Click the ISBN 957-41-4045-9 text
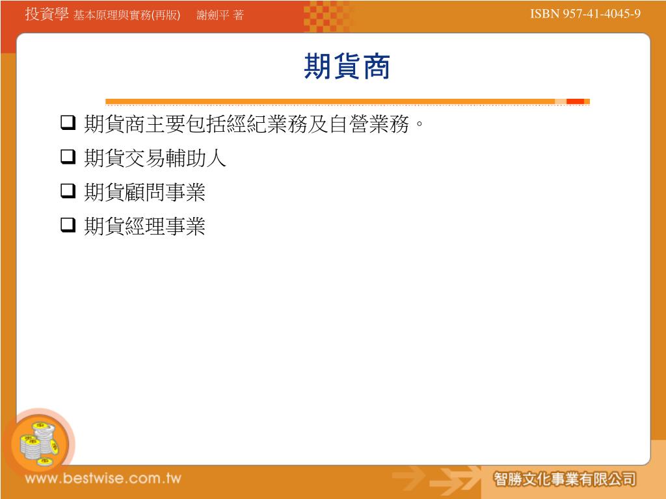The image size is (666, 499). [x=585, y=14]
